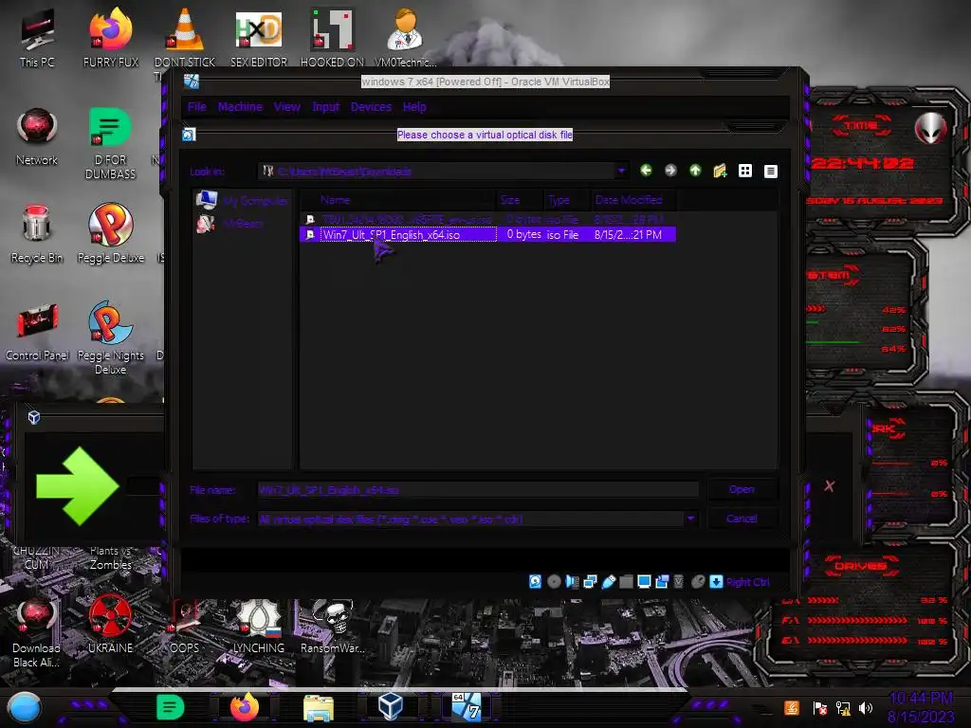Go up to the parent directory

(695, 171)
